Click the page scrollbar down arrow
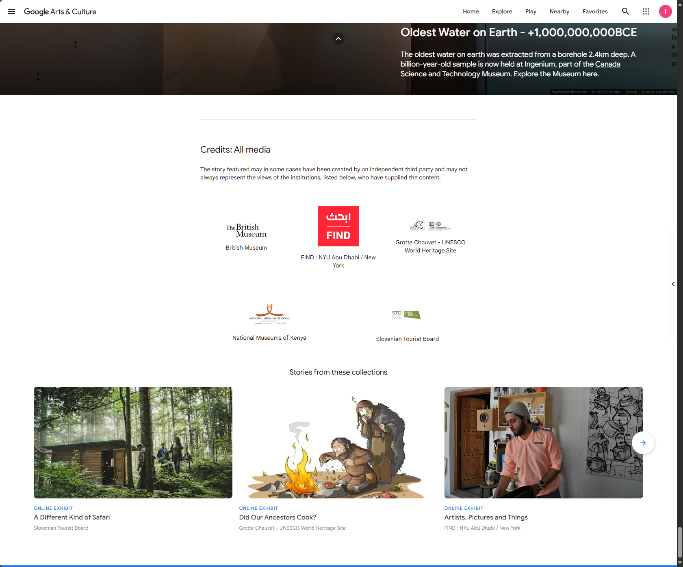 click(680, 562)
